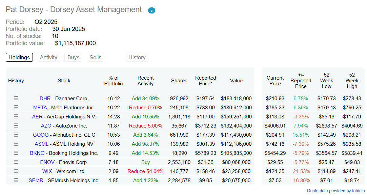The height and width of the screenshot is (196, 367).
Task: Click the Add 98.37% activity cell
Action: [145, 144]
